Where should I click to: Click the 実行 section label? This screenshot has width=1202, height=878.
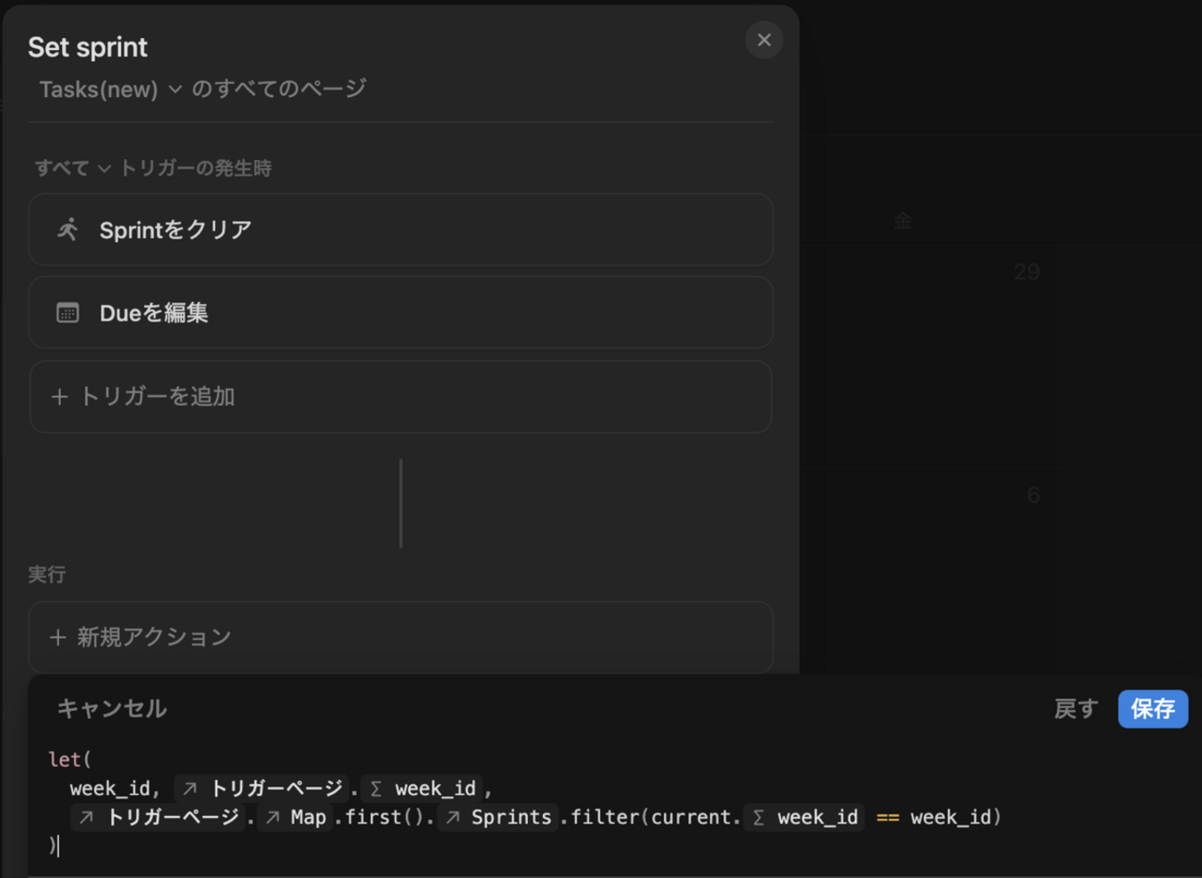pos(46,575)
